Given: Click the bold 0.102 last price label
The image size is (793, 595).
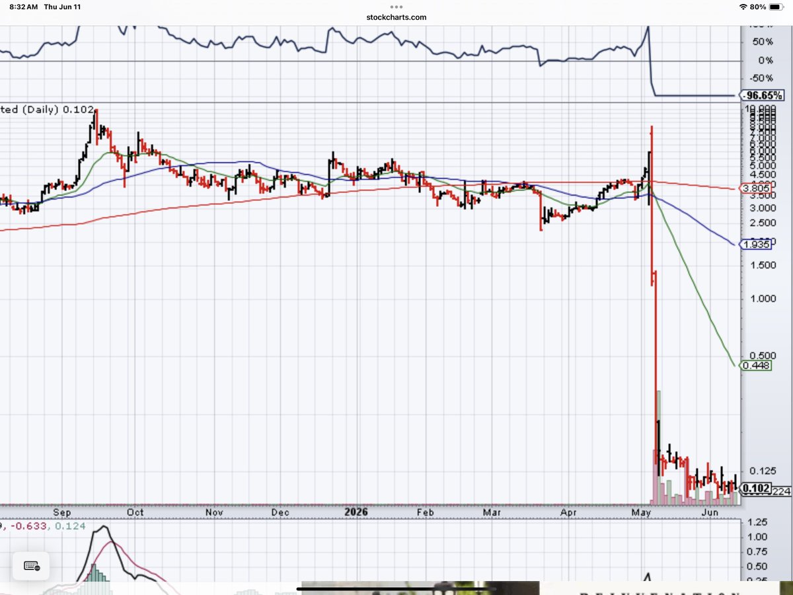Looking at the screenshot, I should point(756,489).
